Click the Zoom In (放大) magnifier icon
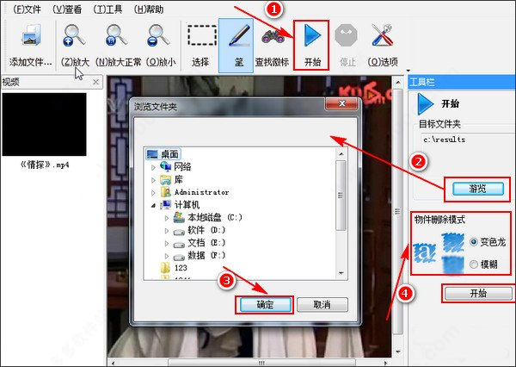Screen dimensions: 516x367 click(x=74, y=37)
